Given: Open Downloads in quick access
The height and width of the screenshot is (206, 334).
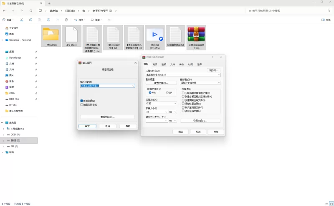Looking at the screenshot, I should [x=13, y=57].
